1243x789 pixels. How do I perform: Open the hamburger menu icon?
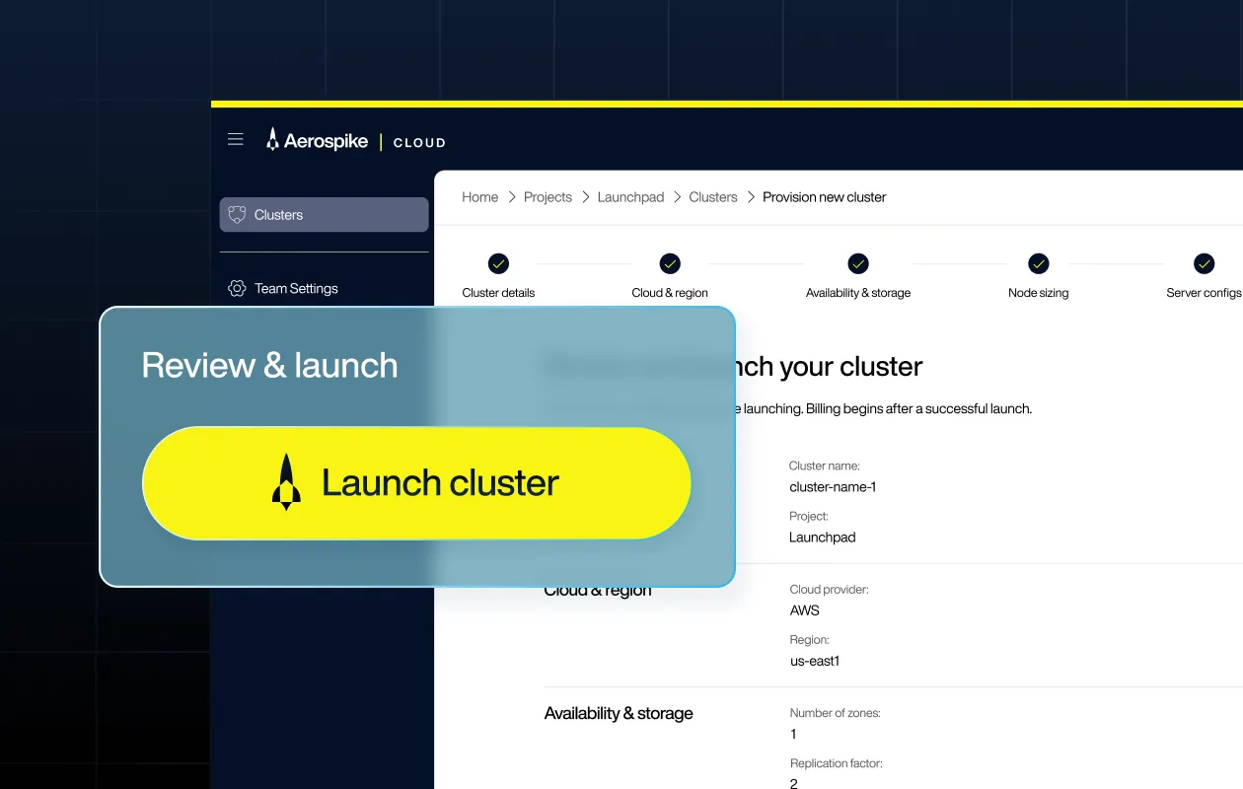point(236,139)
